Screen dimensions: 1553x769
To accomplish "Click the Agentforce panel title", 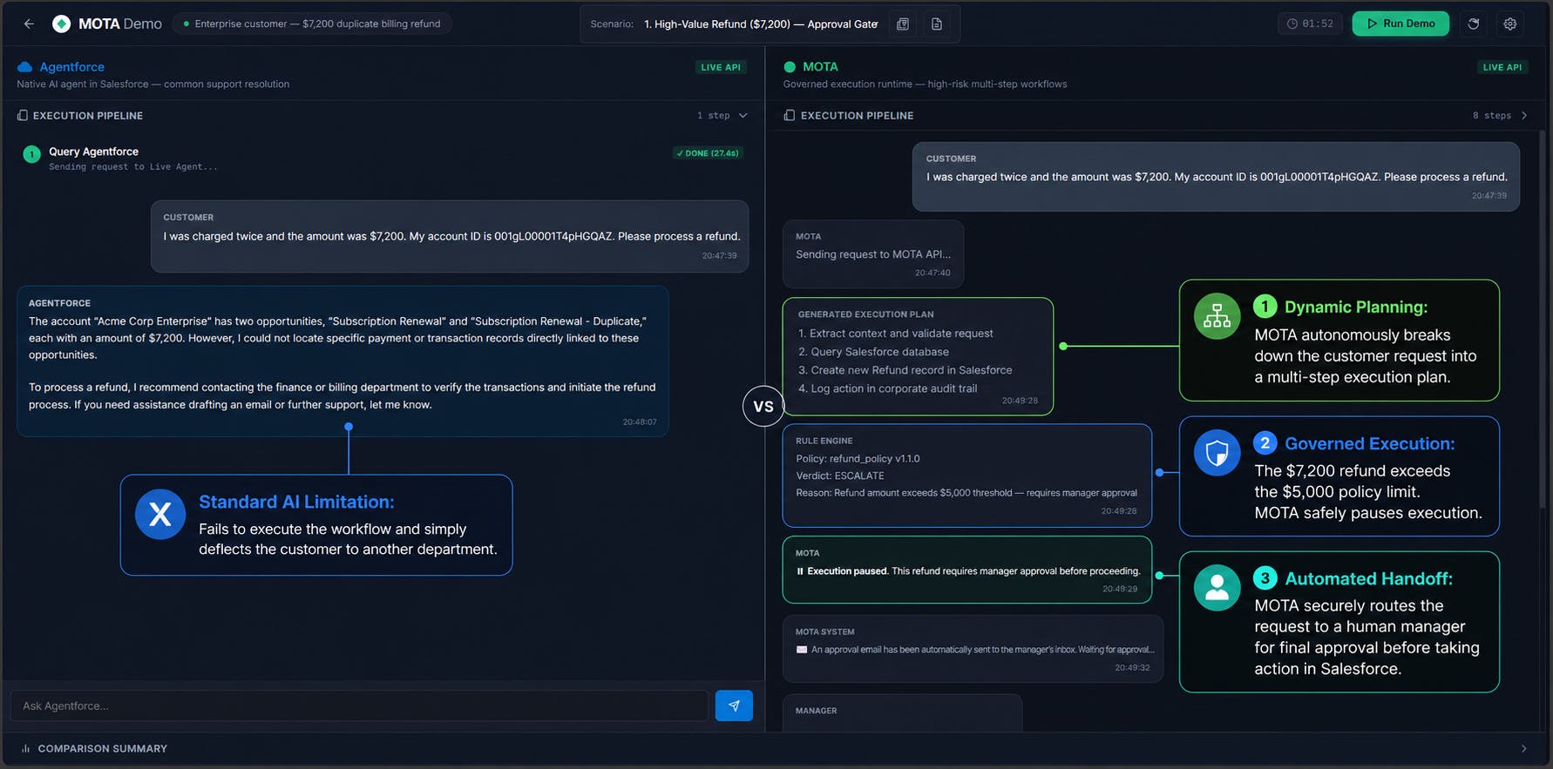I will pos(71,67).
